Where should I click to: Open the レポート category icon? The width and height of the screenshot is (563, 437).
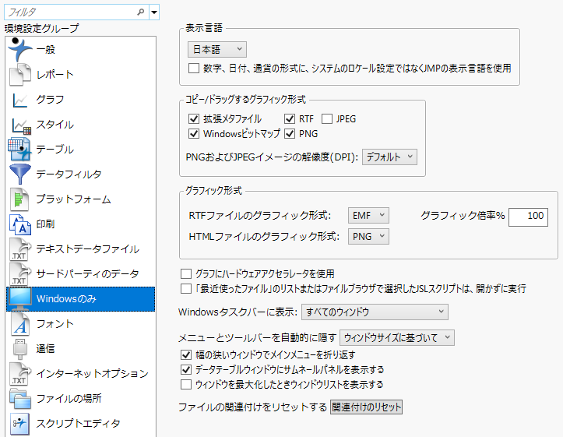click(x=20, y=74)
